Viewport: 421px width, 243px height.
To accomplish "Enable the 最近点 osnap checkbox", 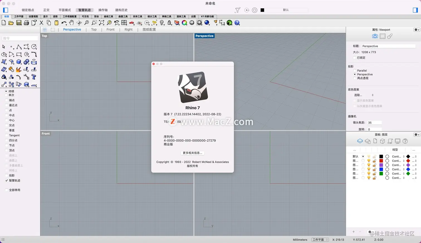I will pyautogui.click(x=7, y=105).
